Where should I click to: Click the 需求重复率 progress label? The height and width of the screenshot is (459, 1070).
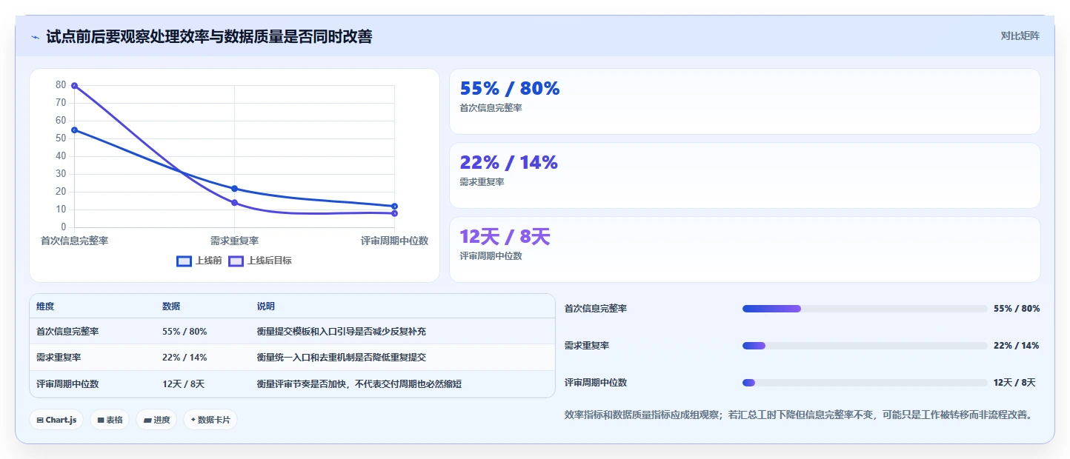[587, 346]
